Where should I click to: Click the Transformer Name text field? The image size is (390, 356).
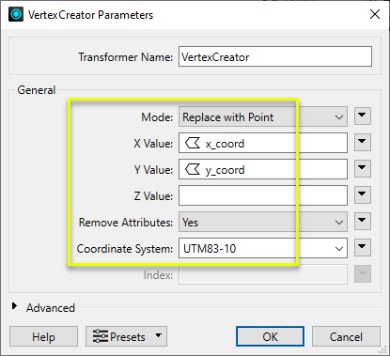[x=275, y=56]
